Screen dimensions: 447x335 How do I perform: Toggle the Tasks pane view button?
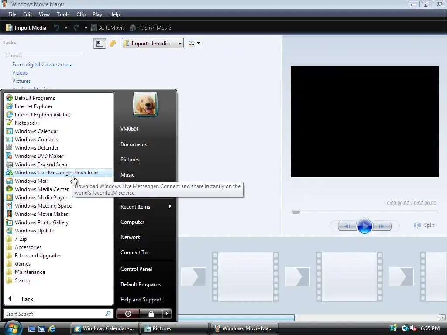pyautogui.click(x=100, y=43)
